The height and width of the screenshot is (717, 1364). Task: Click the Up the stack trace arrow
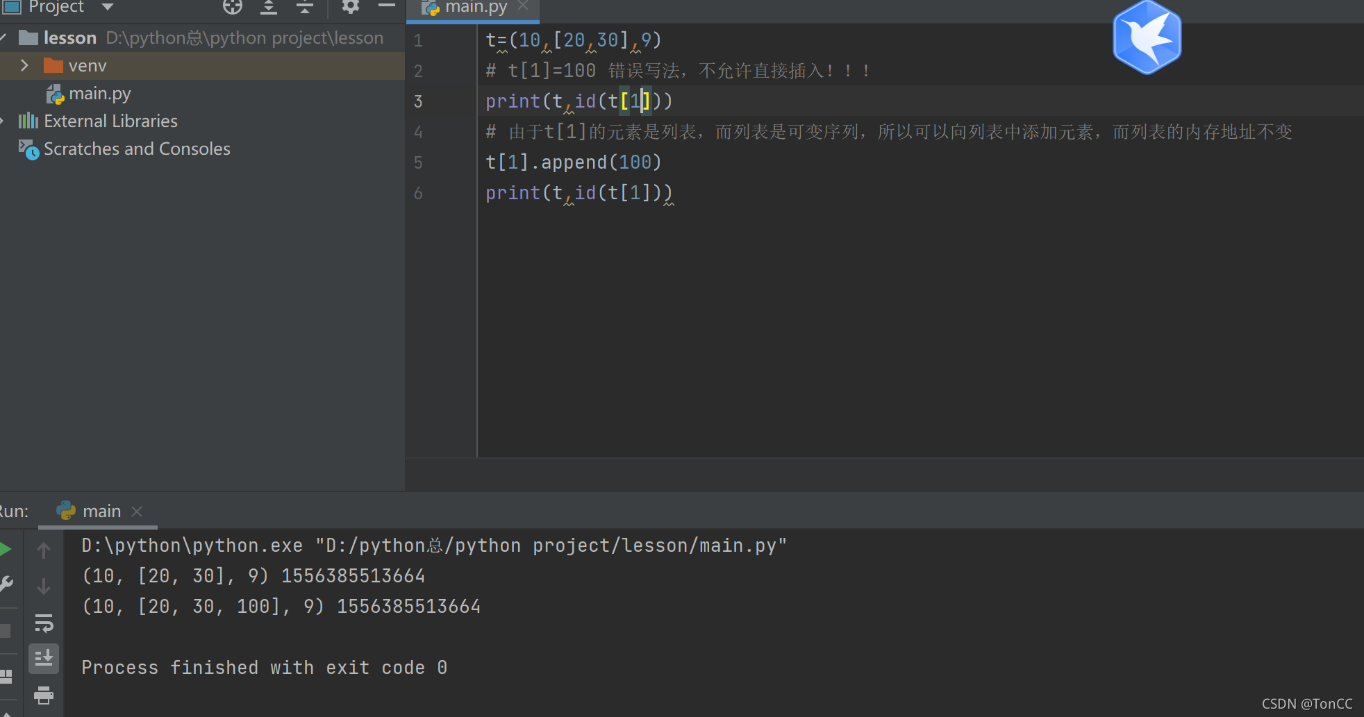pos(44,550)
